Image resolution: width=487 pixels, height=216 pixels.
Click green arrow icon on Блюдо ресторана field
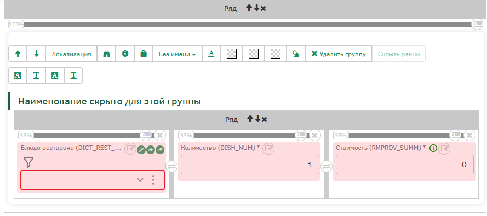point(151,150)
